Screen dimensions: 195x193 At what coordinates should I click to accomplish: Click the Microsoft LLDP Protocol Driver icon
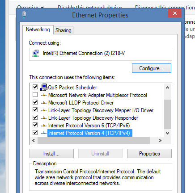point(44,103)
